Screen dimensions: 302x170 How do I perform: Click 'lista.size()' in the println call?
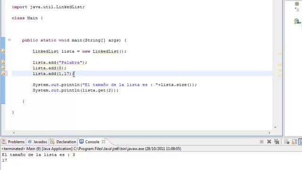click(177, 85)
